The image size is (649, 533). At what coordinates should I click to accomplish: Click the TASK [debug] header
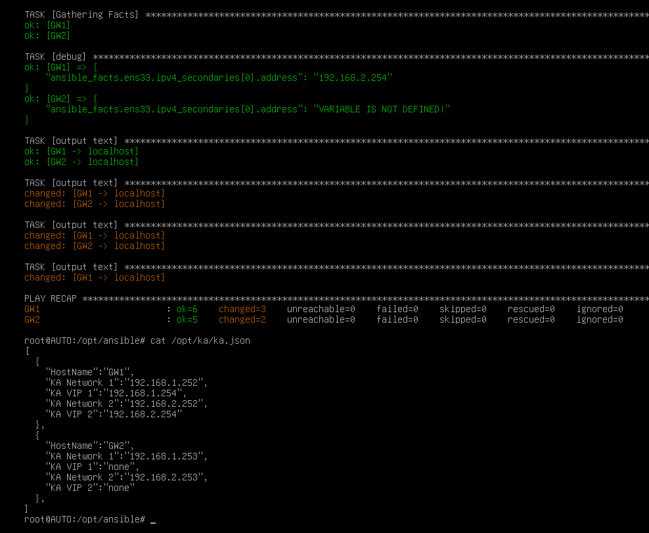coord(55,57)
